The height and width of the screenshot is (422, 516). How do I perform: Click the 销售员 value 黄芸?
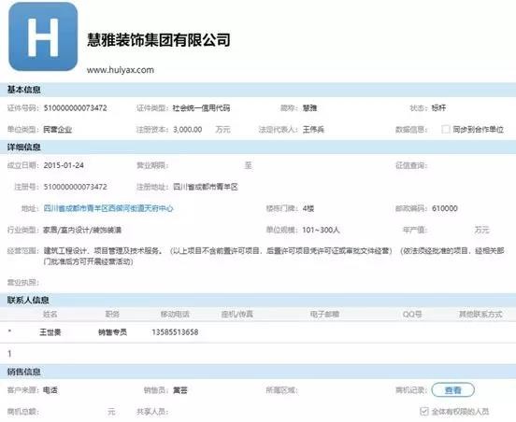click(x=180, y=390)
